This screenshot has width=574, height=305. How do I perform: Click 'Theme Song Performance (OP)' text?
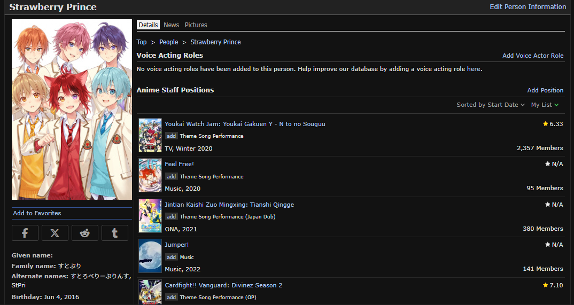coord(218,298)
